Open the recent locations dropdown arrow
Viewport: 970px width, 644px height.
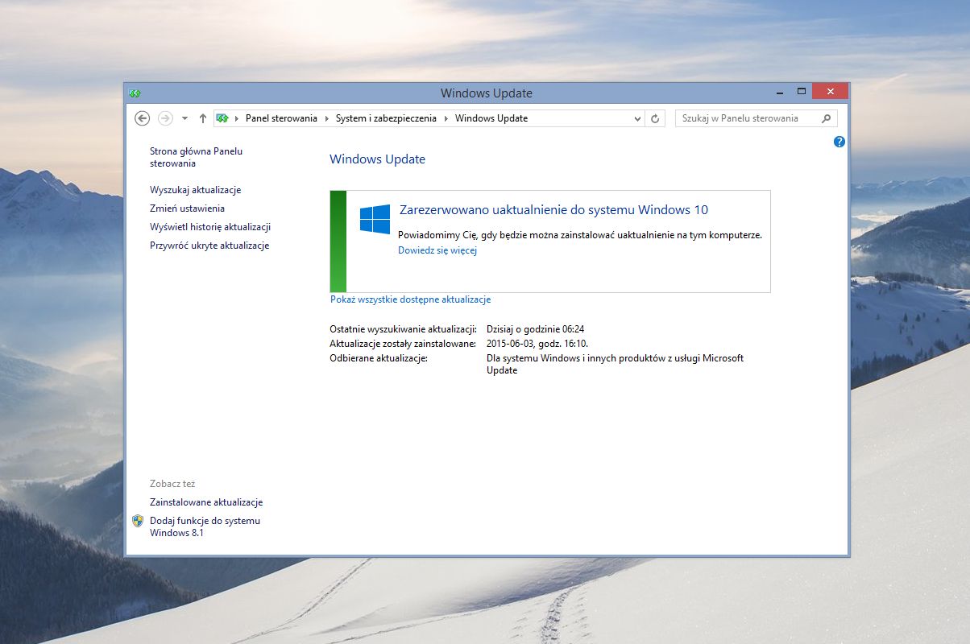184,118
